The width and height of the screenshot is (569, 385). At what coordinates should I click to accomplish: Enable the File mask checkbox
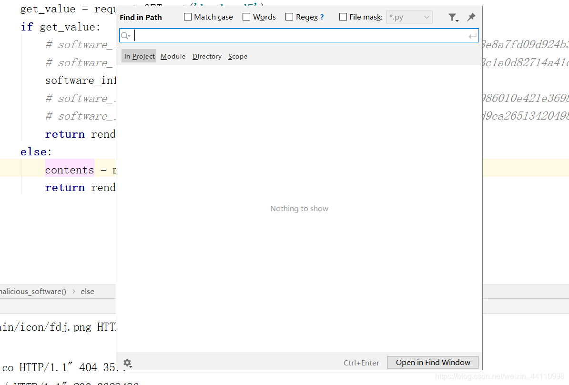(x=343, y=16)
